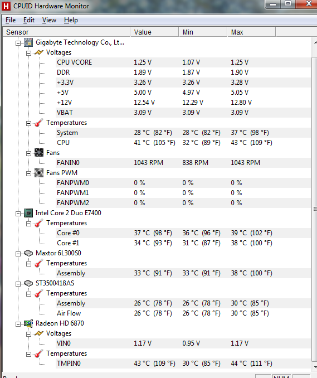Collapse the Fans PWM section

(28, 173)
